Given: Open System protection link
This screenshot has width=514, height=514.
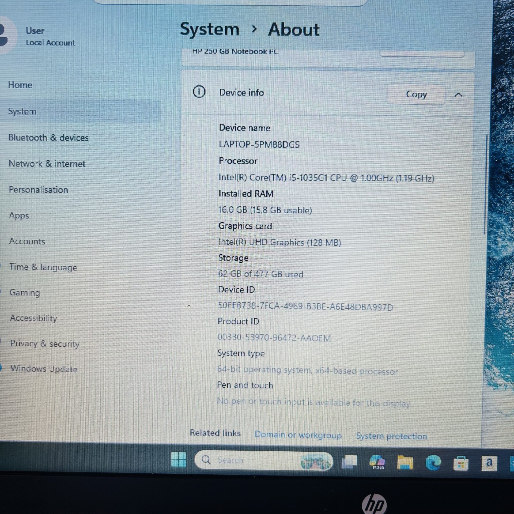Looking at the screenshot, I should pos(391,436).
